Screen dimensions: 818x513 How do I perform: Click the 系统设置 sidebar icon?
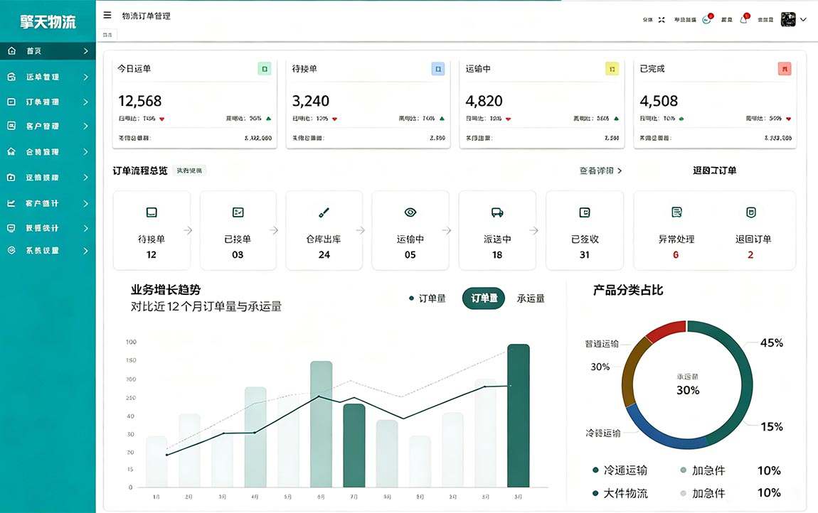click(11, 250)
